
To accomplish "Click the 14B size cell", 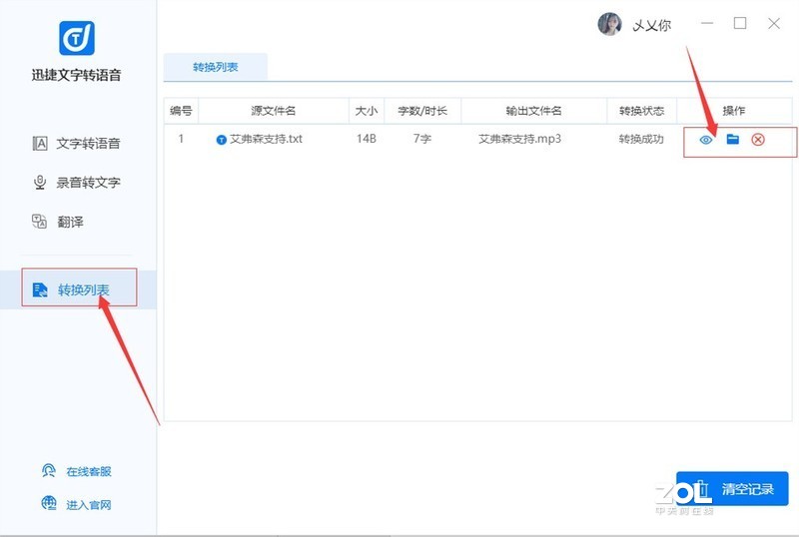I will 366,139.
